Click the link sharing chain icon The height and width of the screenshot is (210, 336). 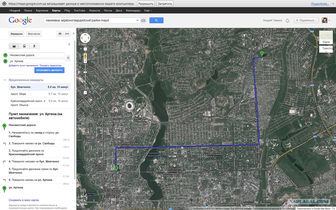point(67,34)
